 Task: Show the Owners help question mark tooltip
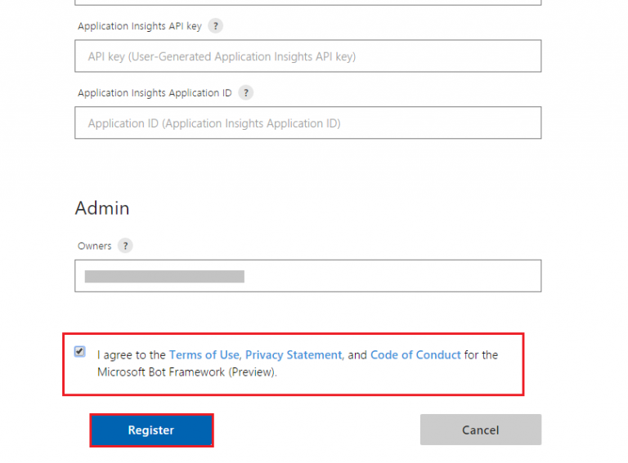coord(125,246)
